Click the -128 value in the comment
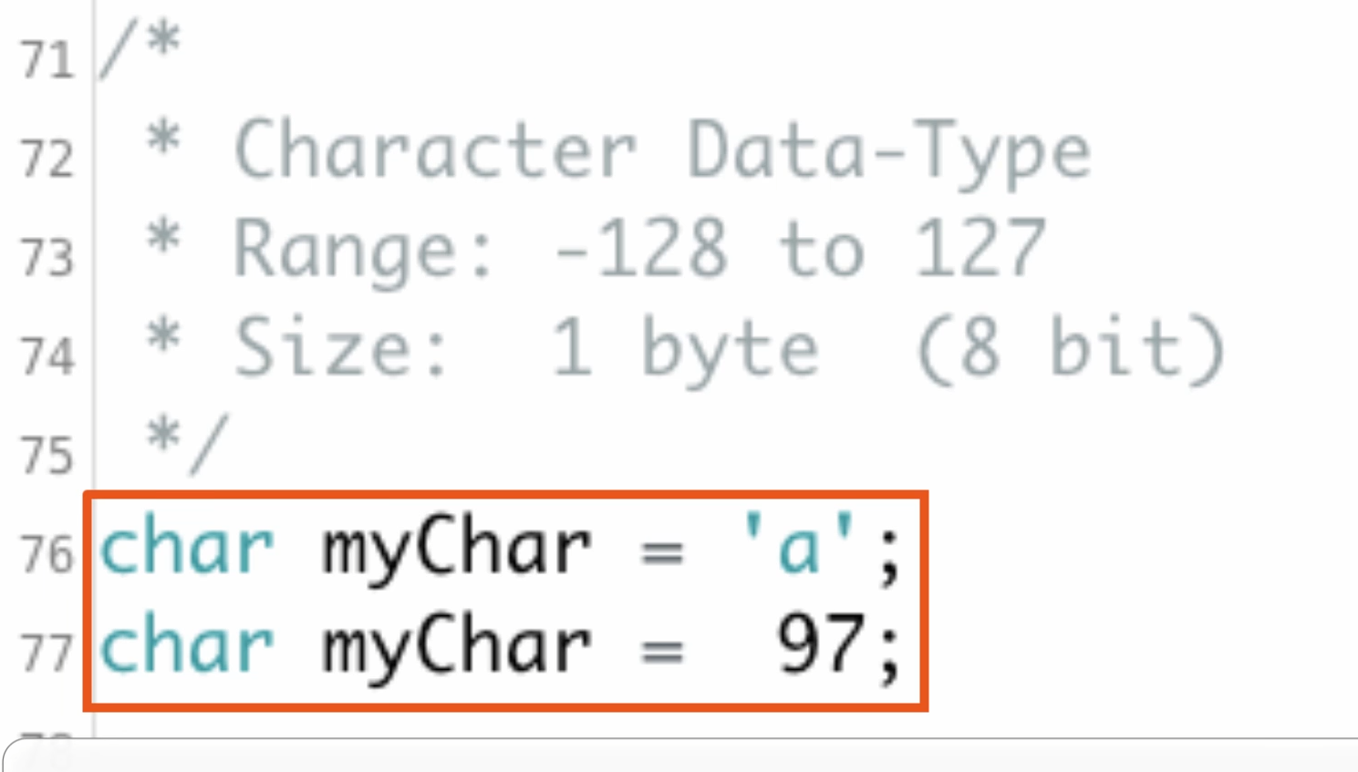Viewport: 1358px width, 772px height. click(x=641, y=248)
